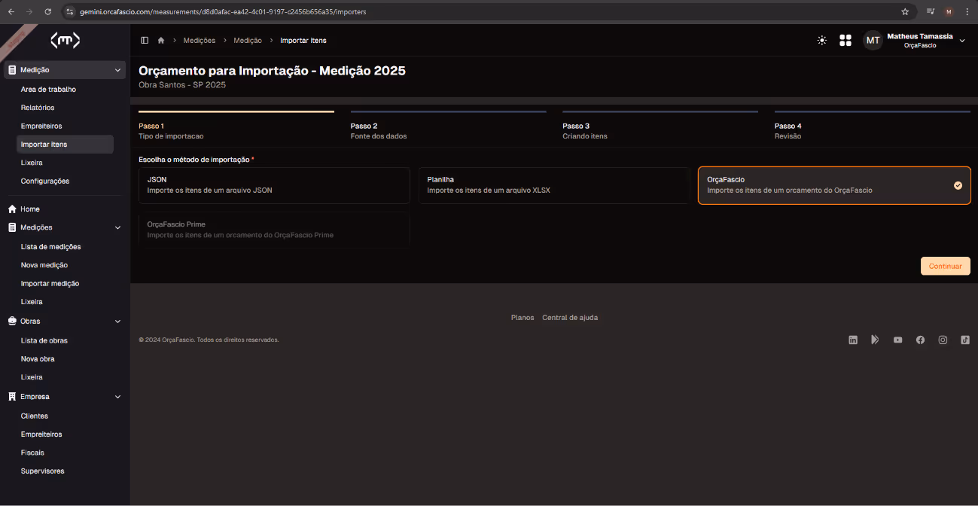The width and height of the screenshot is (978, 506).
Task: Open Lixeira under Obras group
Action: 32,377
